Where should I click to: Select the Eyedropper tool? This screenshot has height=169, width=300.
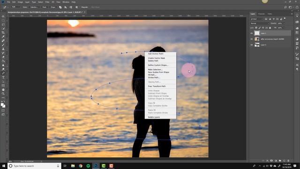tap(3, 37)
